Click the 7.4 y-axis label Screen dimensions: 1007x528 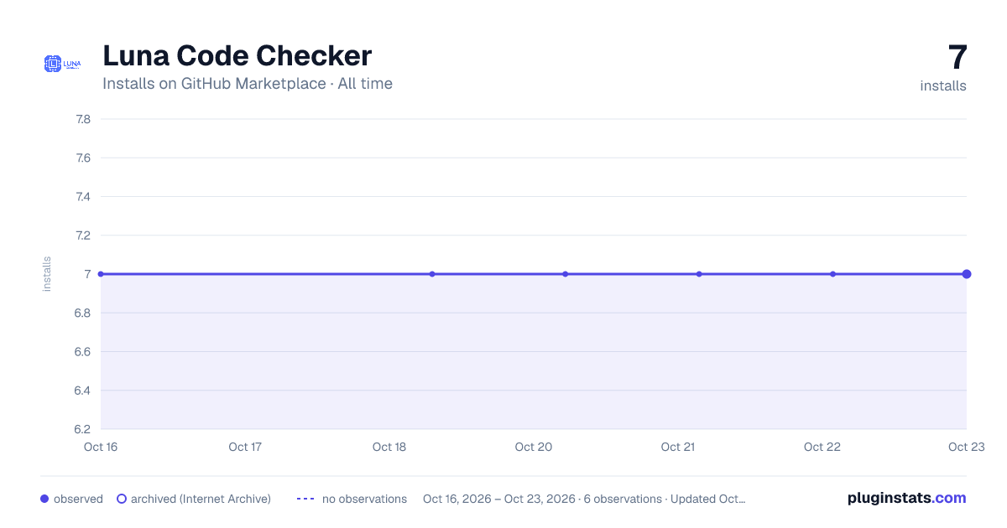(82, 196)
